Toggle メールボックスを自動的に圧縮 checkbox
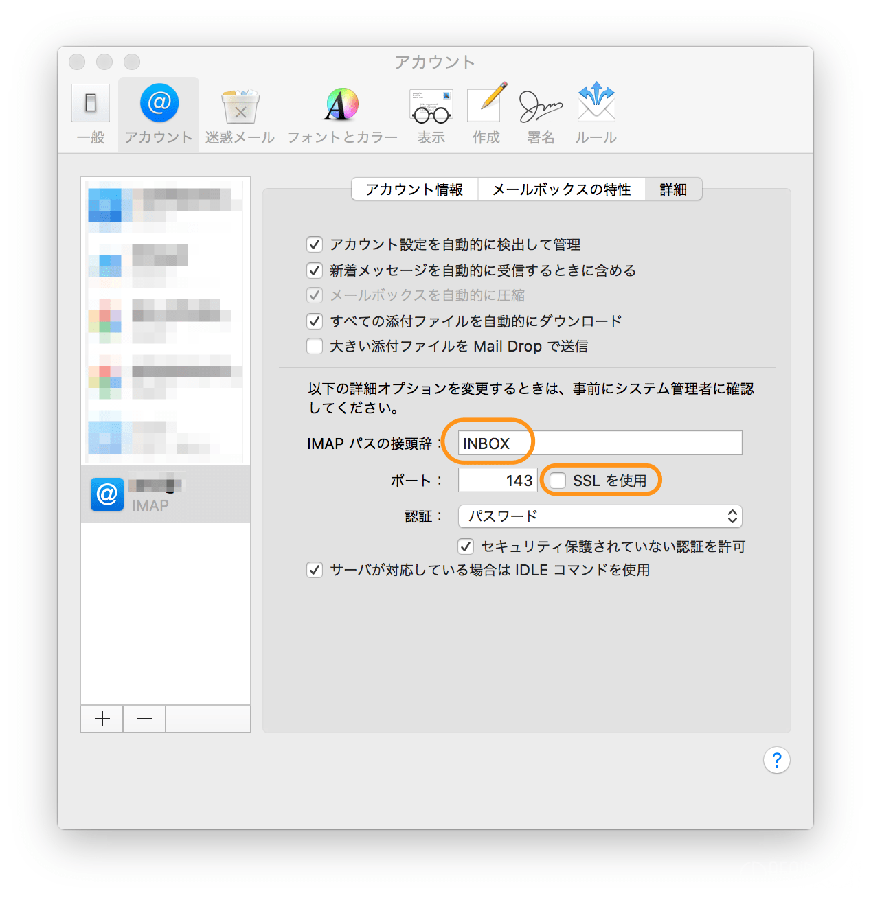 (x=315, y=295)
